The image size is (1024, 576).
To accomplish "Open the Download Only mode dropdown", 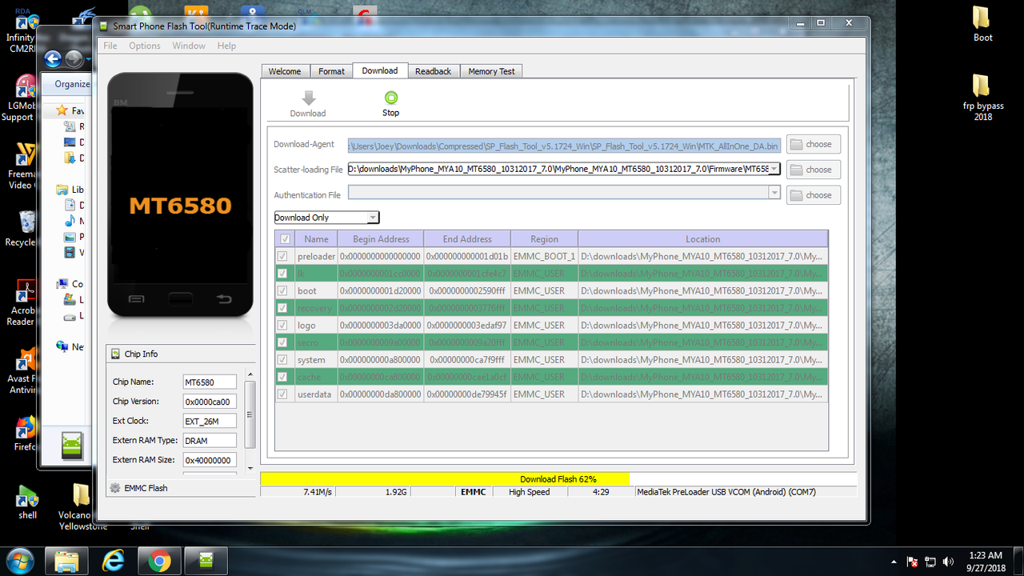I will 326,218.
